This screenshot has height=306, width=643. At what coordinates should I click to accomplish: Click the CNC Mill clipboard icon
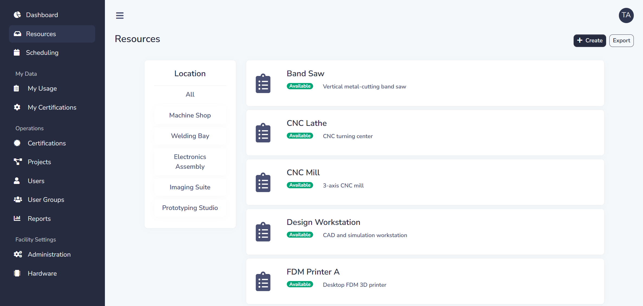tap(263, 182)
